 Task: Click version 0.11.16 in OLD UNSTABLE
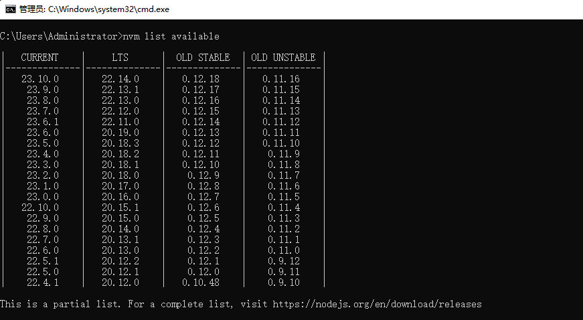[281, 79]
